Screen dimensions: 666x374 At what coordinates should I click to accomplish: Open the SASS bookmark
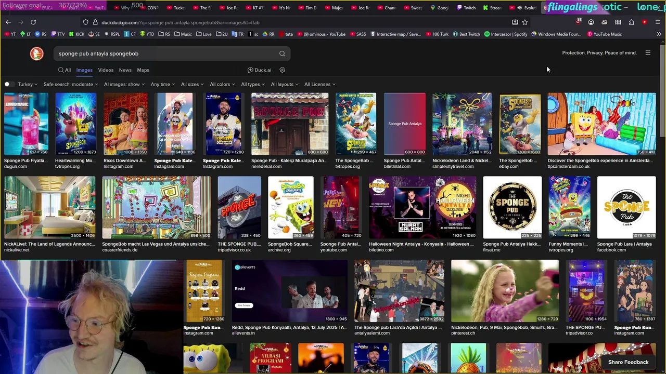pos(357,34)
